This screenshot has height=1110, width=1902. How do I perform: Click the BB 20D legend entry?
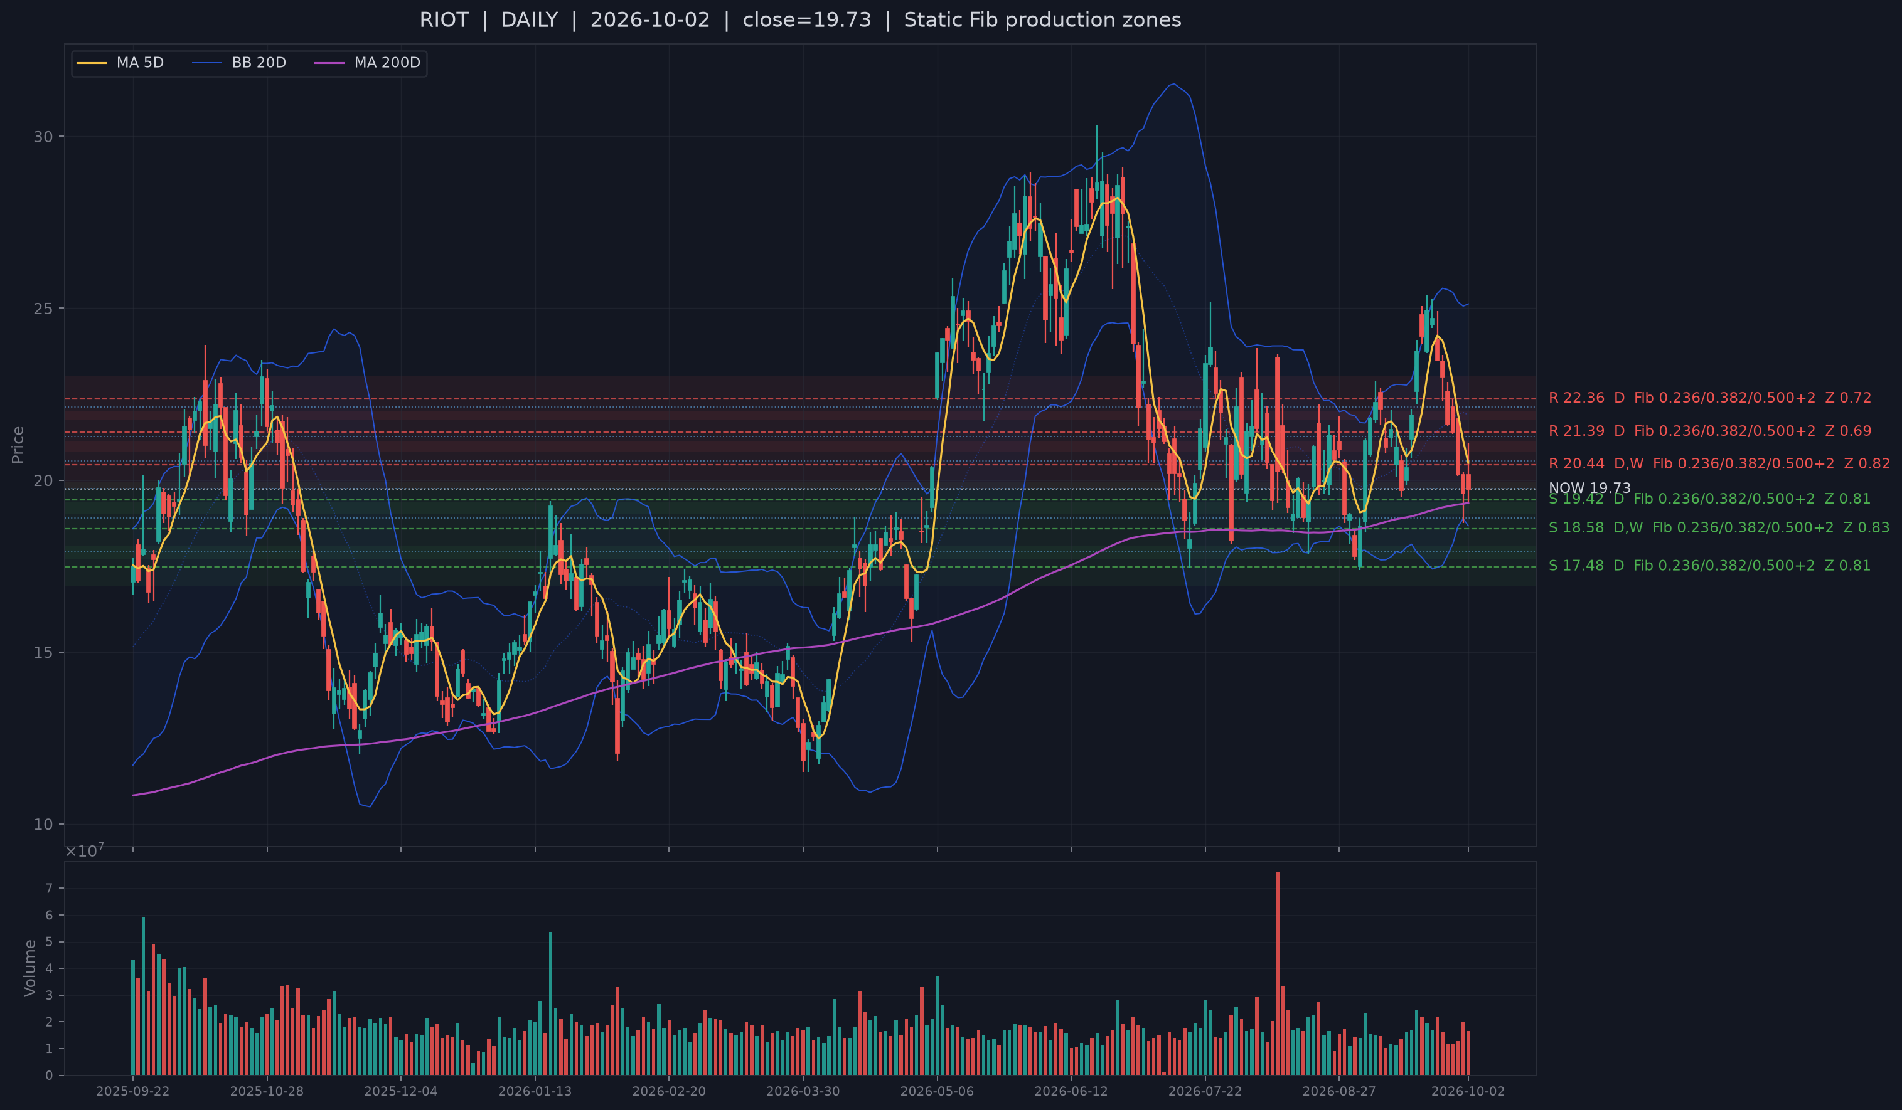pos(239,63)
